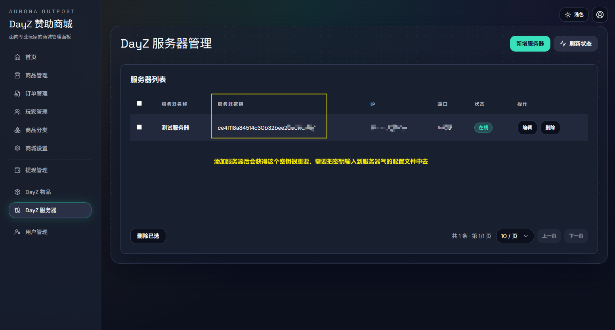Viewport: 615px width, 330px height.
Task: Click the order document icon for 订单管理
Action: pos(17,94)
